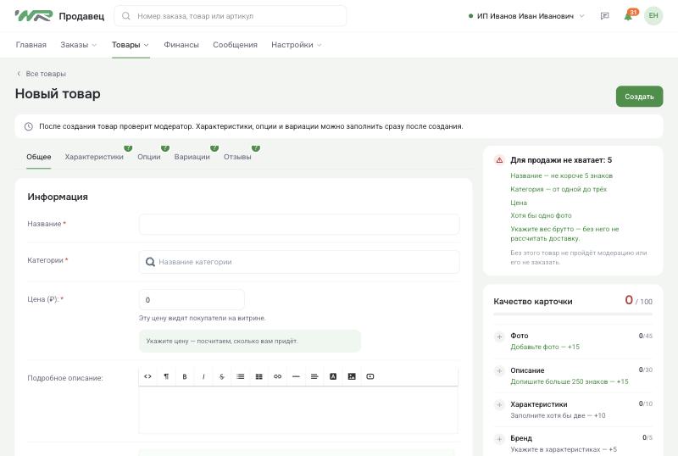Click the Название — не короче 5 знаков link
Image resolution: width=678 pixels, height=456 pixels.
561,175
